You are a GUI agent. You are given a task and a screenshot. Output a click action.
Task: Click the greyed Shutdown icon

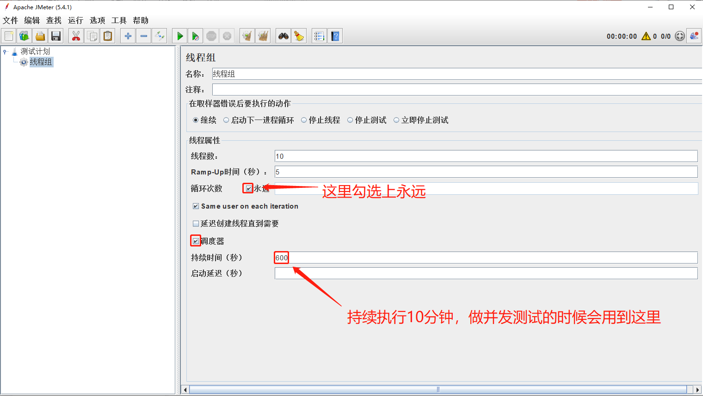point(227,36)
